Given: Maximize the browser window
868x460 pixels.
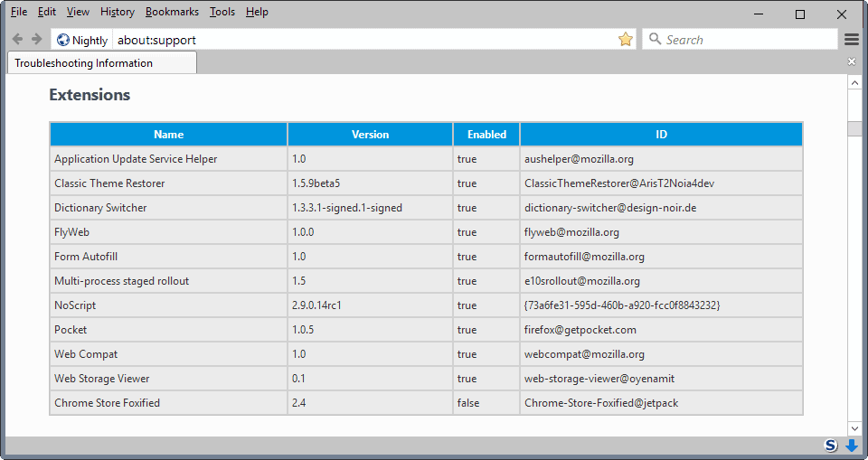Looking at the screenshot, I should click(800, 14).
